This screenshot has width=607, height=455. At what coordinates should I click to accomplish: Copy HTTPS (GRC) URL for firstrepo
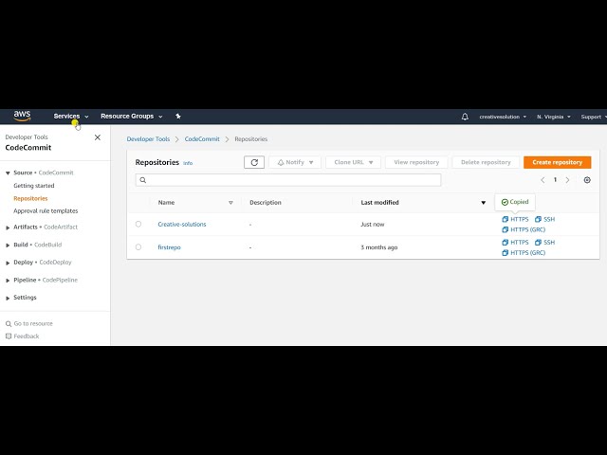click(x=524, y=253)
